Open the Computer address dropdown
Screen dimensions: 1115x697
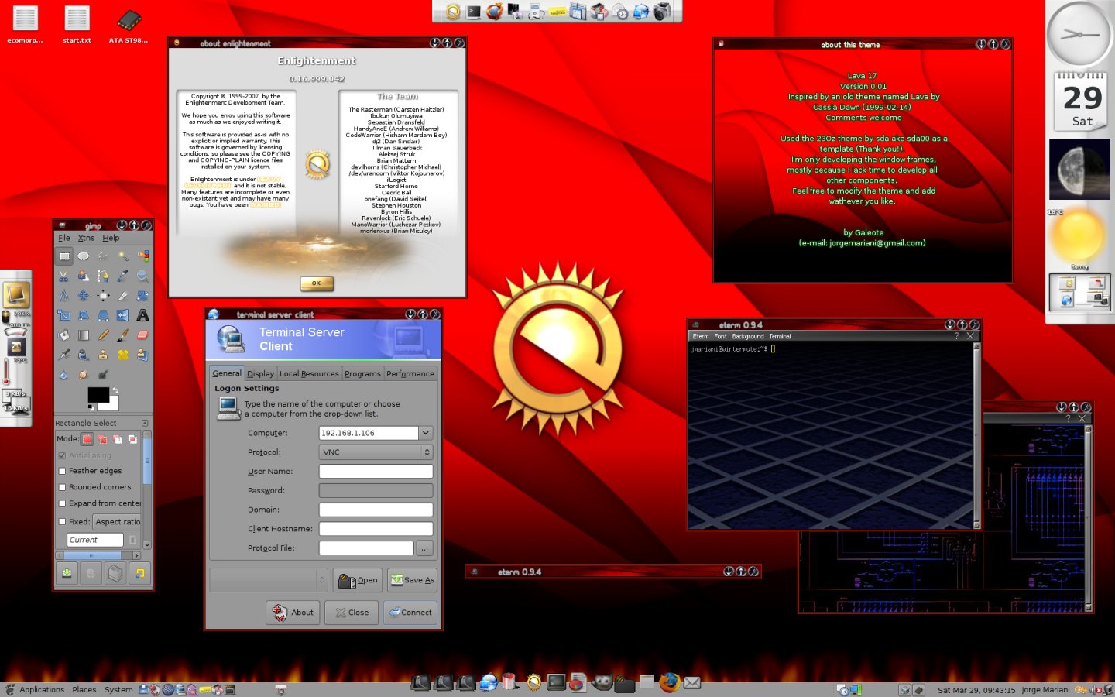[426, 433]
